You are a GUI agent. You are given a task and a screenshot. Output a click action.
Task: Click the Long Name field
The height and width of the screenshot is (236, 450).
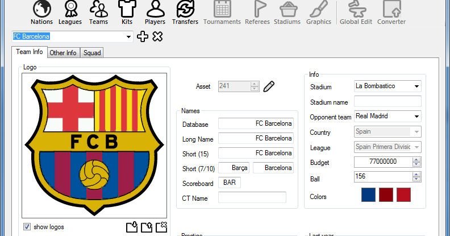[256, 138]
